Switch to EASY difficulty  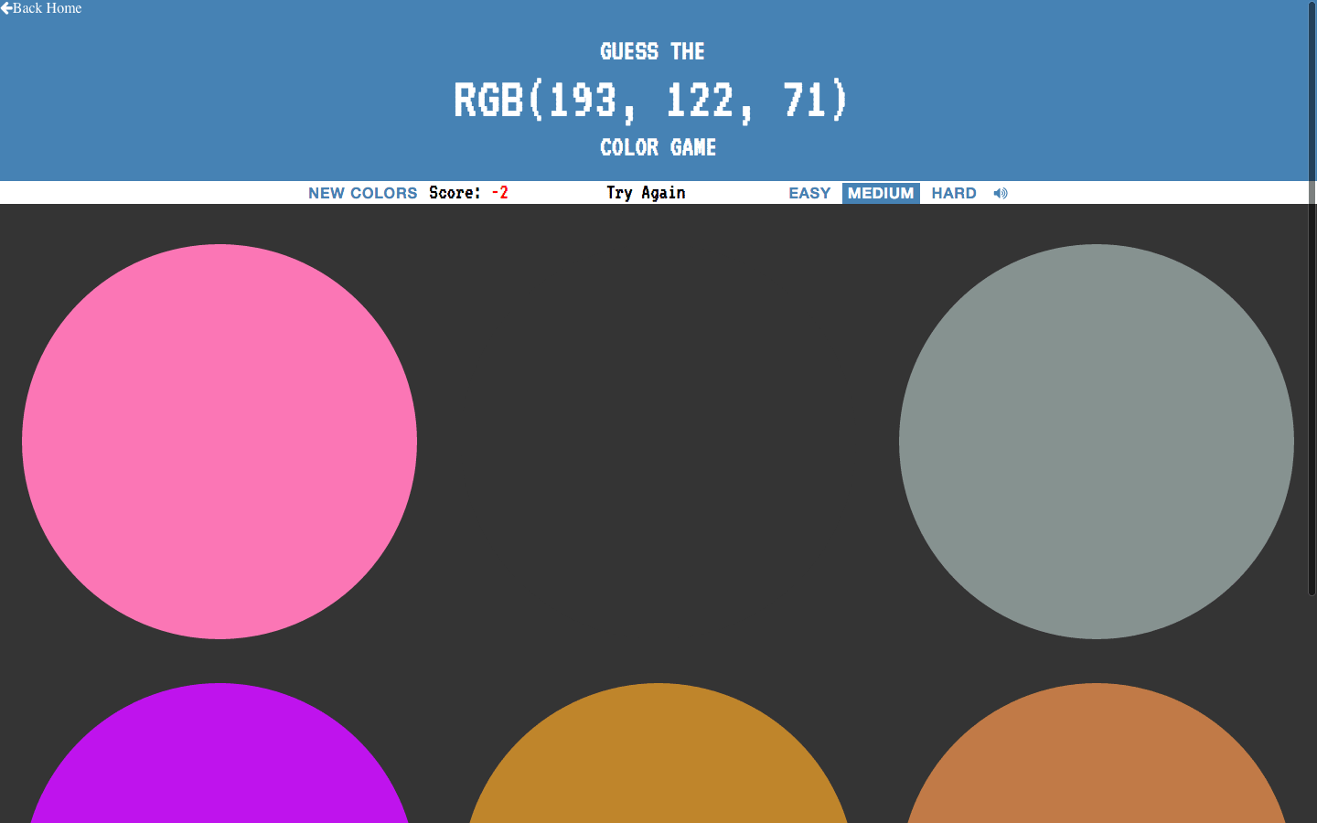[809, 193]
